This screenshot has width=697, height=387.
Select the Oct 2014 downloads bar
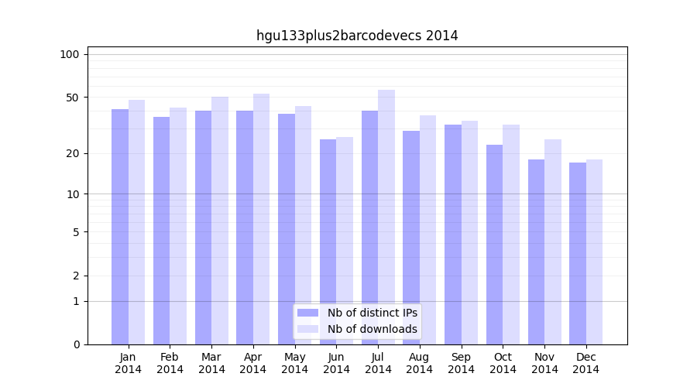pos(511,235)
